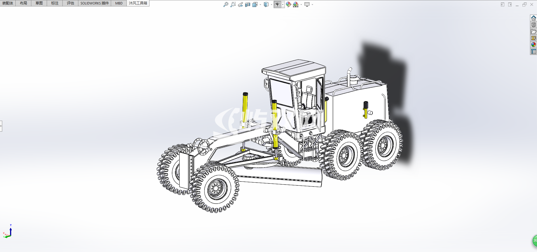Image resolution: width=537 pixels, height=252 pixels.
Task: Open the SOLIDWORKS 插件 tab
Action: pos(95,3)
